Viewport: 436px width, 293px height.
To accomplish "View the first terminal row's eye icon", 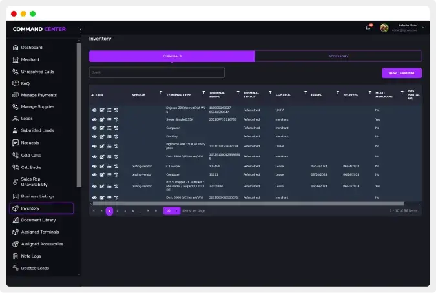I will pyautogui.click(x=94, y=110).
